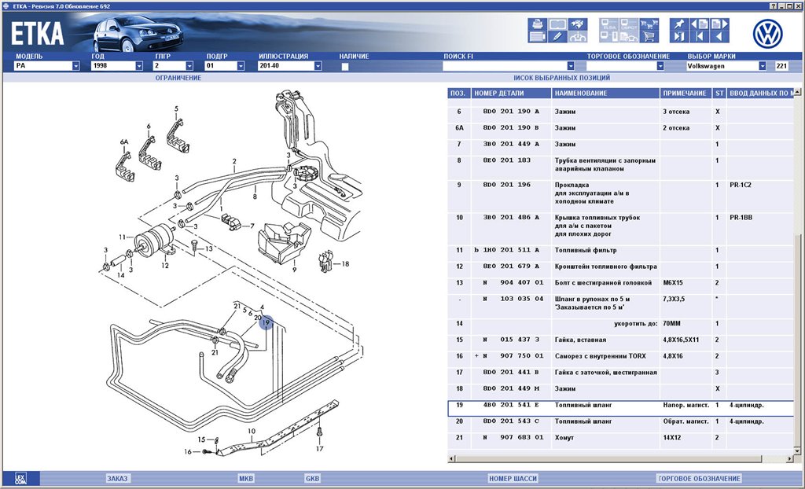Go to the previous illustration page icon

click(699, 24)
